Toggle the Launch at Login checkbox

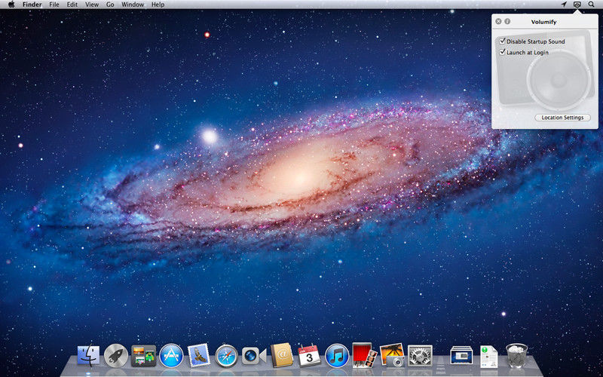coord(502,52)
